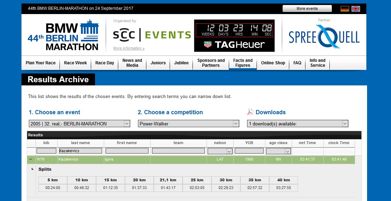
Task: Click the last name filter field with Kazakevics
Action: [80, 151]
